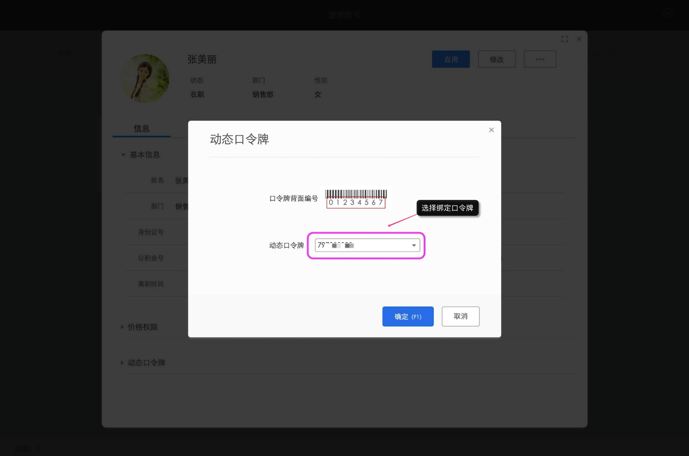The height and width of the screenshot is (456, 689).
Task: Confirm with the 确定 (F1) button
Action: (x=408, y=316)
